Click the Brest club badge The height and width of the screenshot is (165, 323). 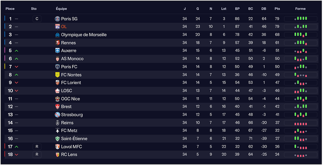58,107
